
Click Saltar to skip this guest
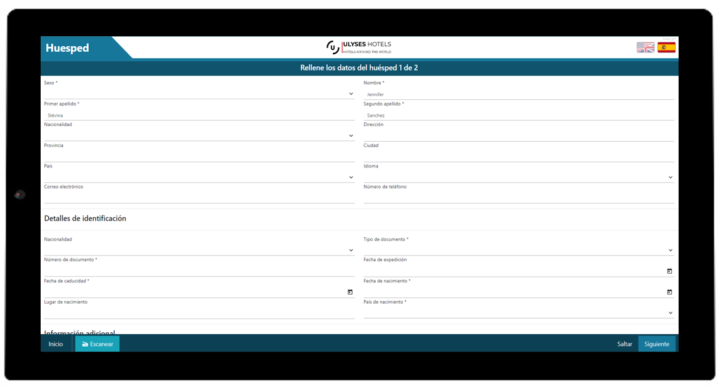click(x=624, y=344)
